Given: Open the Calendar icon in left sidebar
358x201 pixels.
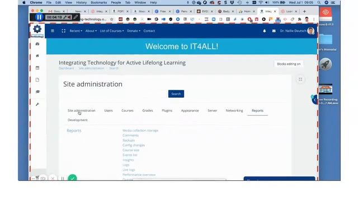Looking at the screenshot, I should (37, 68).
